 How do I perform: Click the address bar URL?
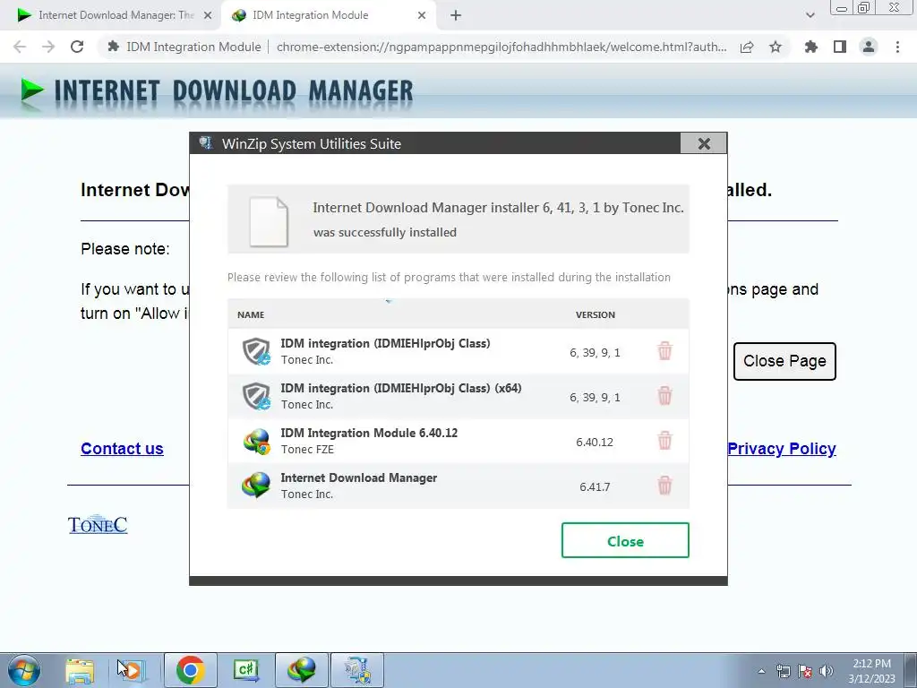click(501, 47)
